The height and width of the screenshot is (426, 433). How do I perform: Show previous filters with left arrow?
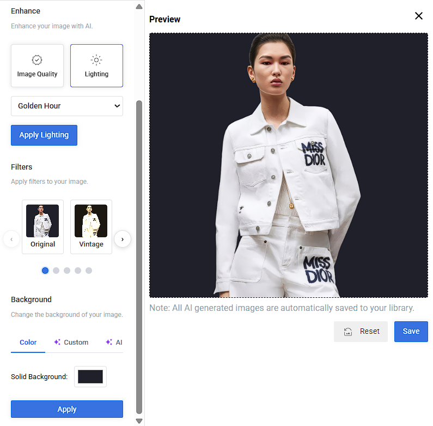point(11,239)
